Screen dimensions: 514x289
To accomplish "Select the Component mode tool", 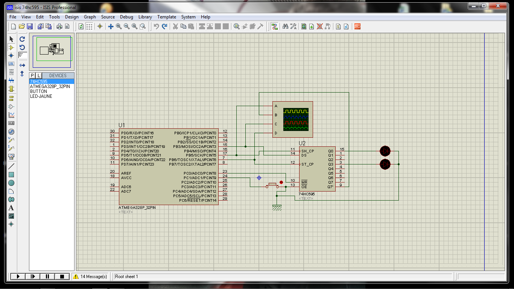I will (x=11, y=47).
